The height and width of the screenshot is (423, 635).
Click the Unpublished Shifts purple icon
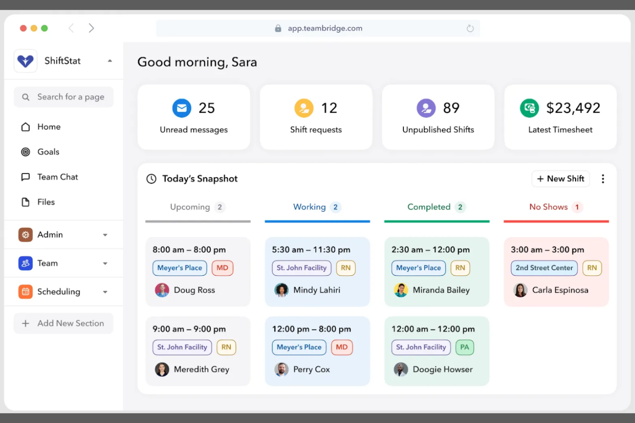pyautogui.click(x=426, y=108)
